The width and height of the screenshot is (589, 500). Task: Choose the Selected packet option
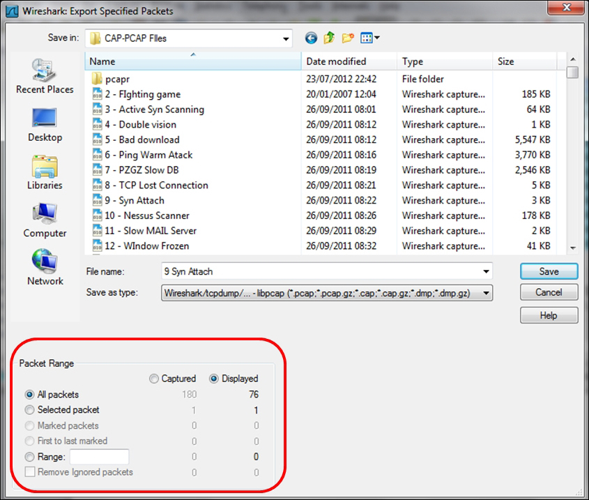[x=30, y=410]
